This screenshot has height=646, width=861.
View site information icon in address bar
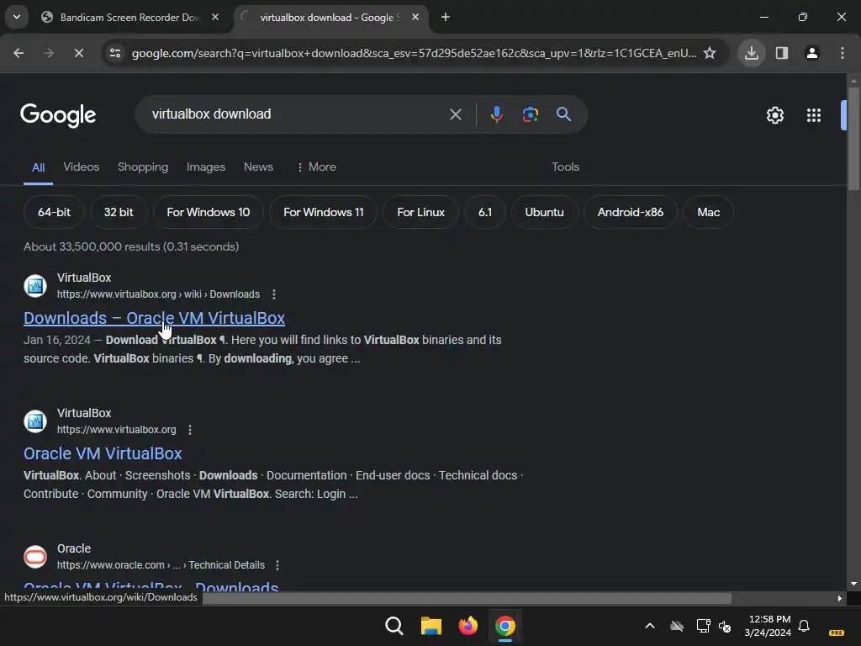[x=114, y=53]
